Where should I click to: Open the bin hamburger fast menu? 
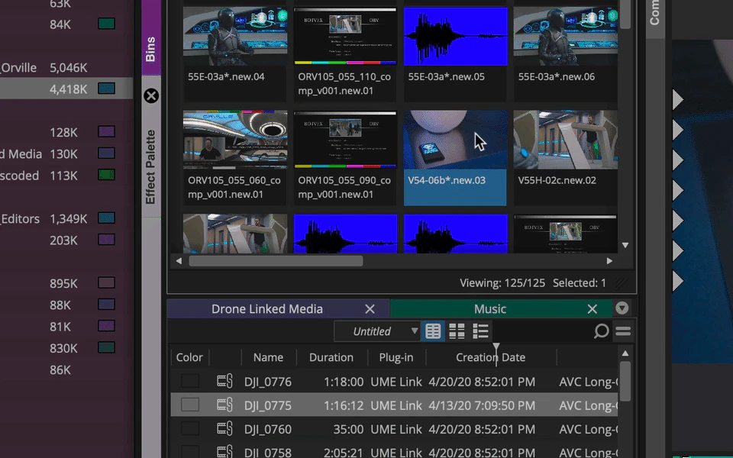[x=623, y=331]
